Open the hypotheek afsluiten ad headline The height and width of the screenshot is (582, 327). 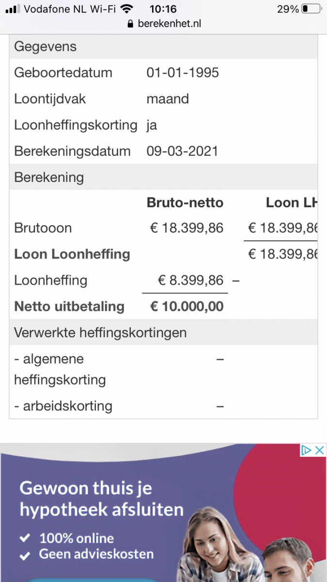tap(102, 499)
